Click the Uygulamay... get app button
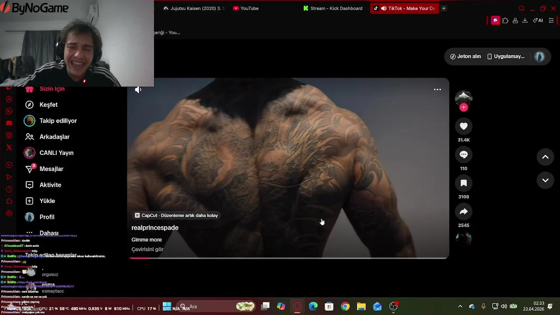The image size is (560, 315). pyautogui.click(x=506, y=56)
